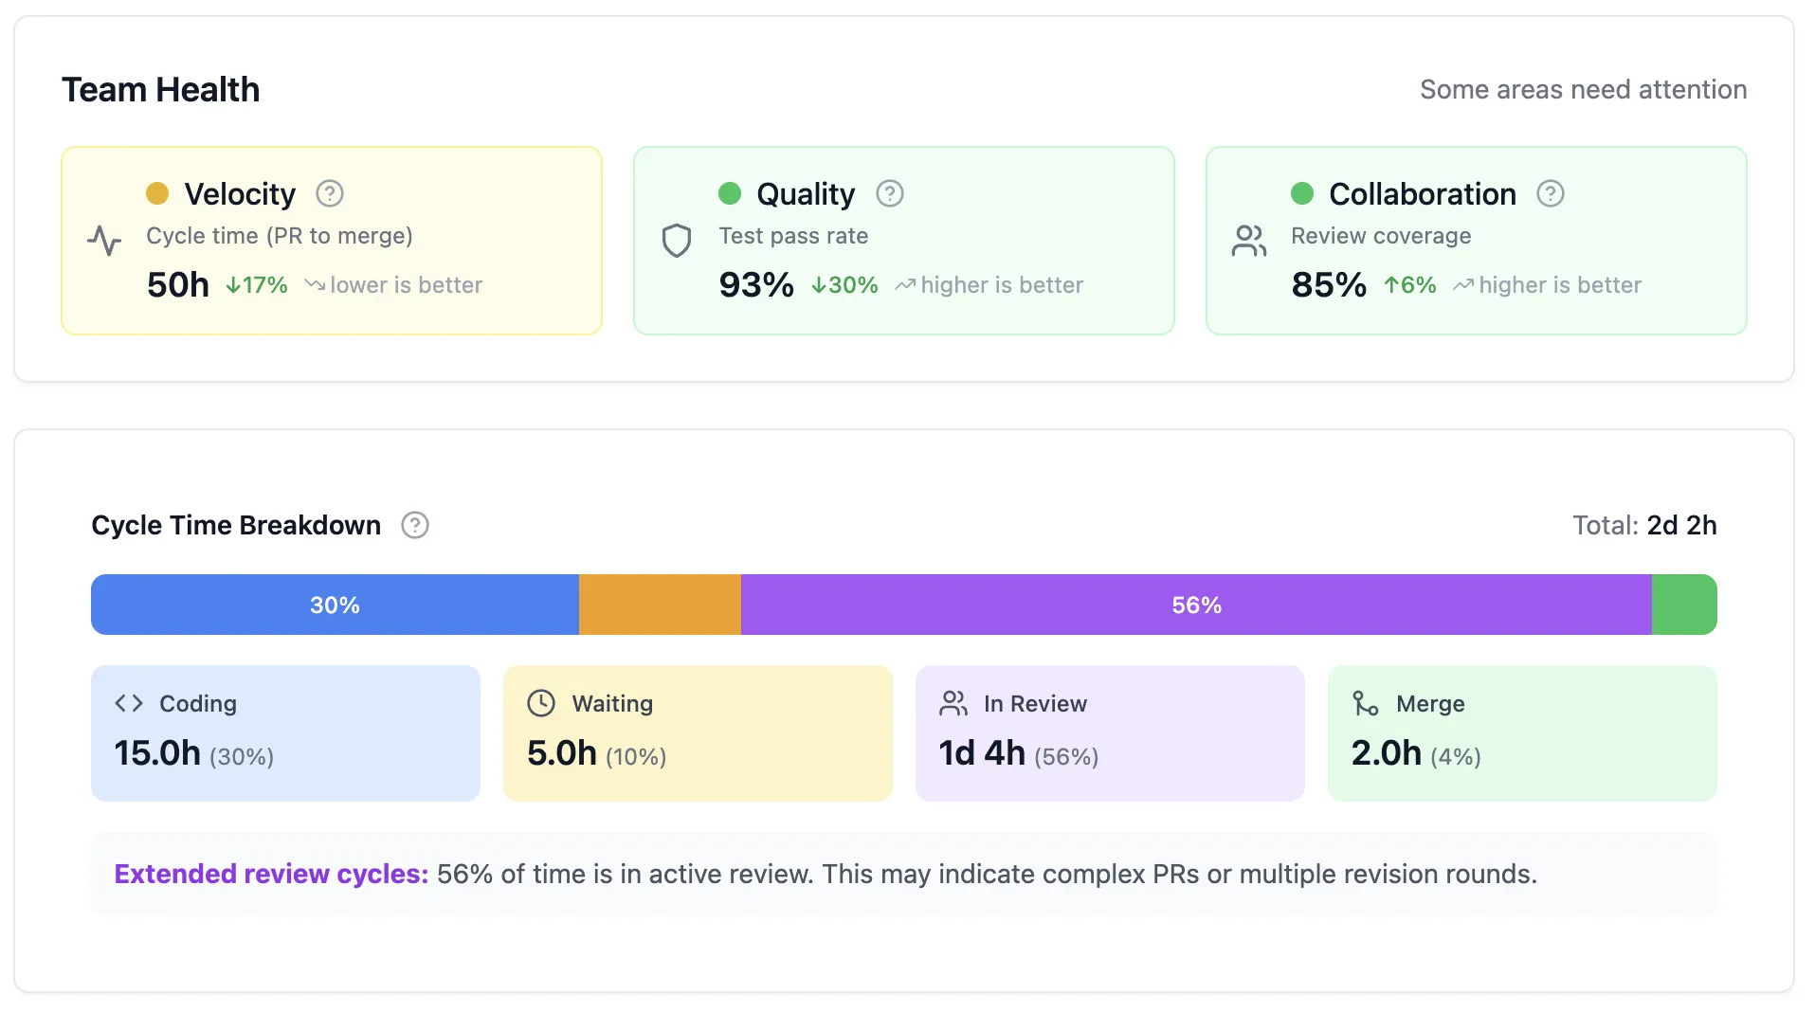1815x1012 pixels.
Task: Click the Test pass rate subtitle
Action: click(793, 236)
